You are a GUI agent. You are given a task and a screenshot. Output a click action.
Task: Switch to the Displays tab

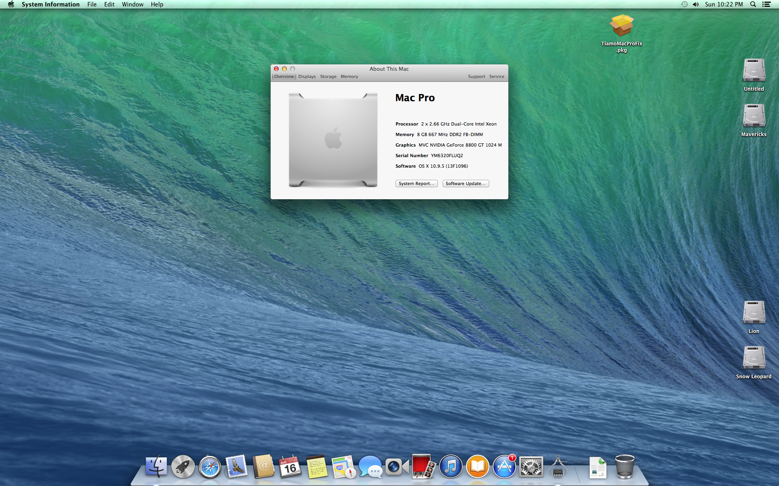[x=307, y=77]
